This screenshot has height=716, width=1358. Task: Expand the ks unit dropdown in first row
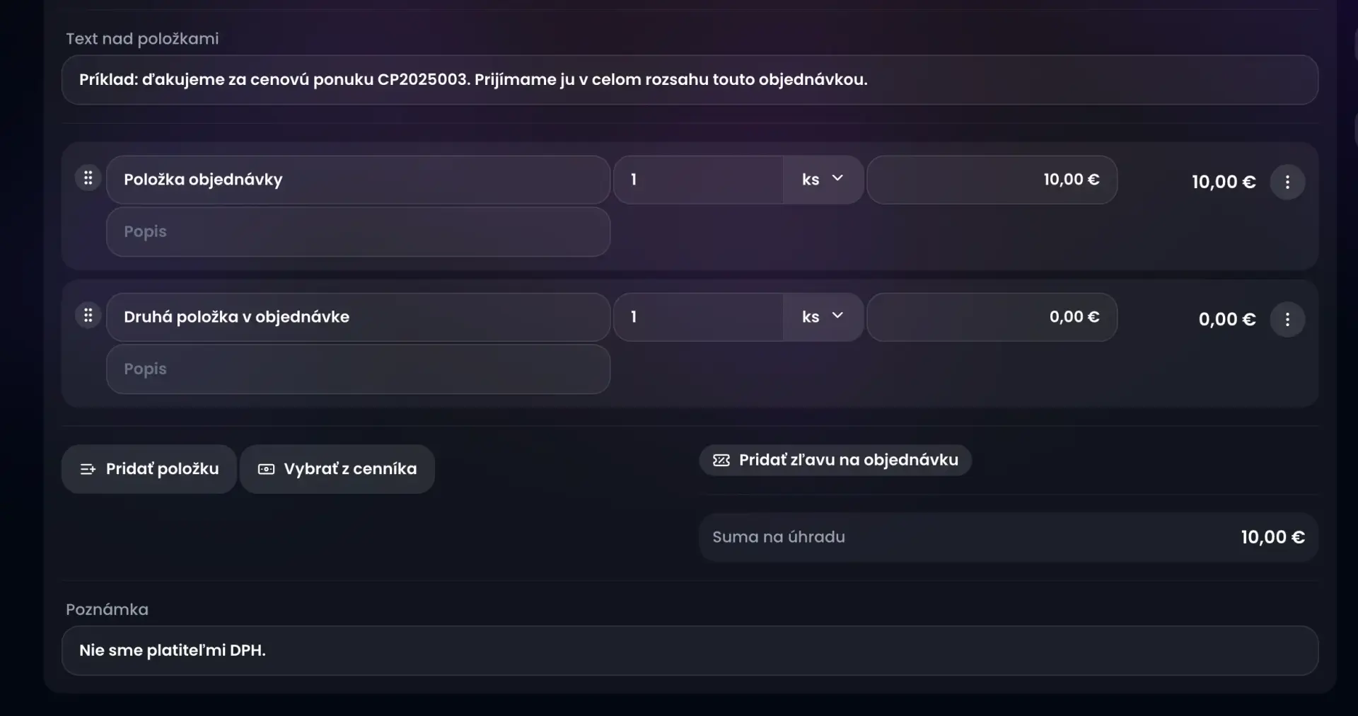(x=823, y=180)
